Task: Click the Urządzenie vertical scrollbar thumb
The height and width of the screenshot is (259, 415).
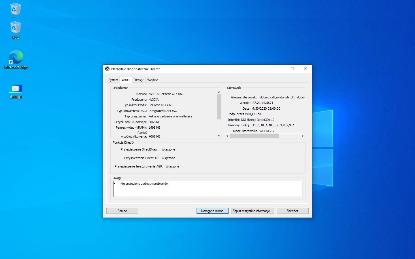Action: [x=219, y=107]
